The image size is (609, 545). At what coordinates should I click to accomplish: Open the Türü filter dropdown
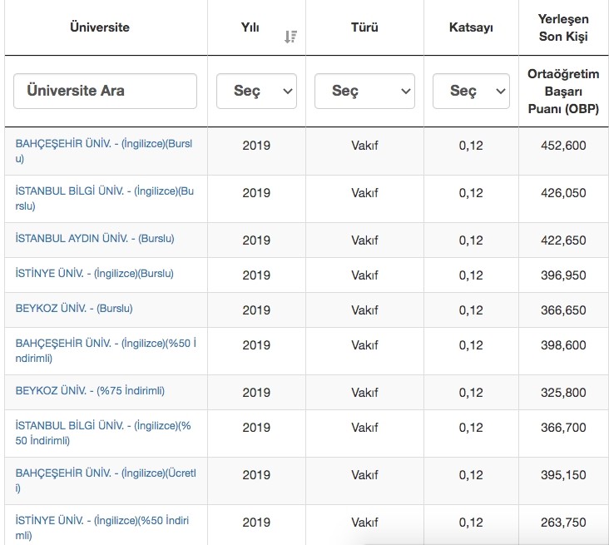[364, 91]
